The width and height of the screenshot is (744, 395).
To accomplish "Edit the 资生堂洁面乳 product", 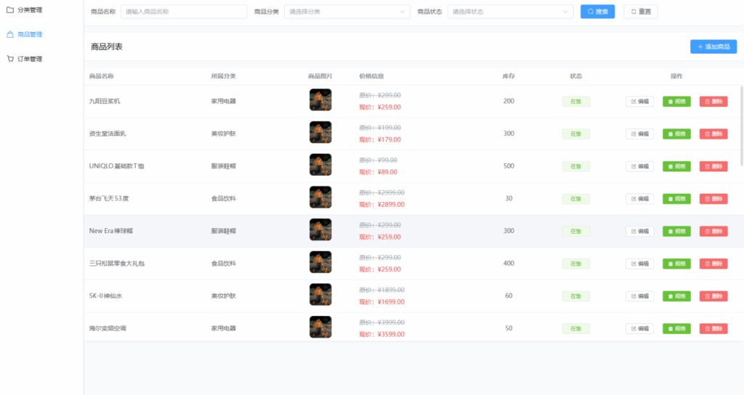I will (639, 134).
